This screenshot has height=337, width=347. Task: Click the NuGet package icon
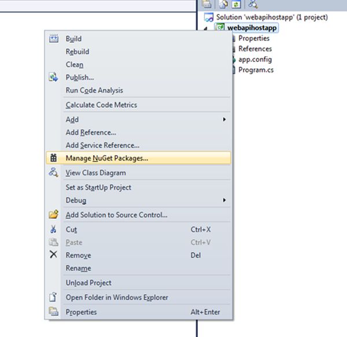tap(53, 158)
